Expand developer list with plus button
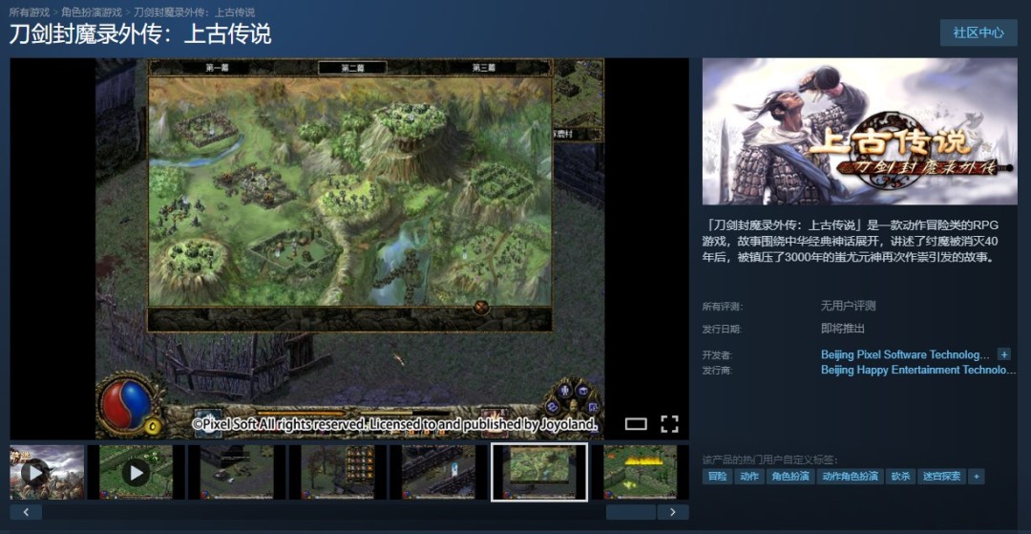The image size is (1031, 534). (1003, 354)
